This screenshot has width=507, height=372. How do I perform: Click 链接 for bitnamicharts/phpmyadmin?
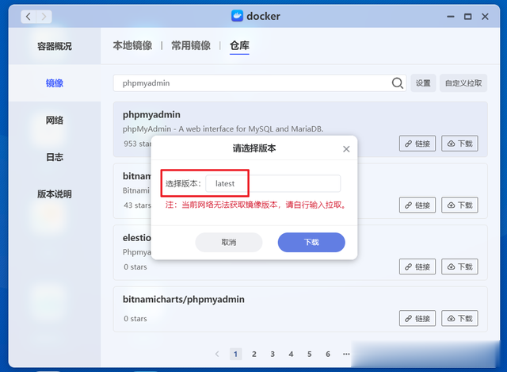point(417,318)
